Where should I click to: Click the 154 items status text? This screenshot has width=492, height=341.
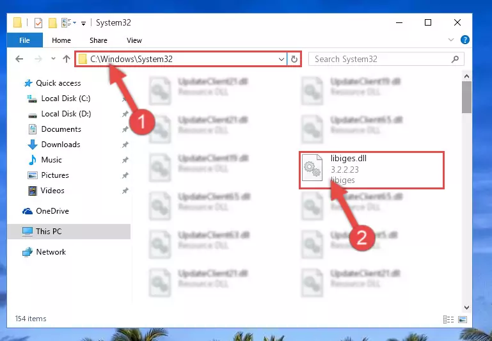(x=31, y=319)
